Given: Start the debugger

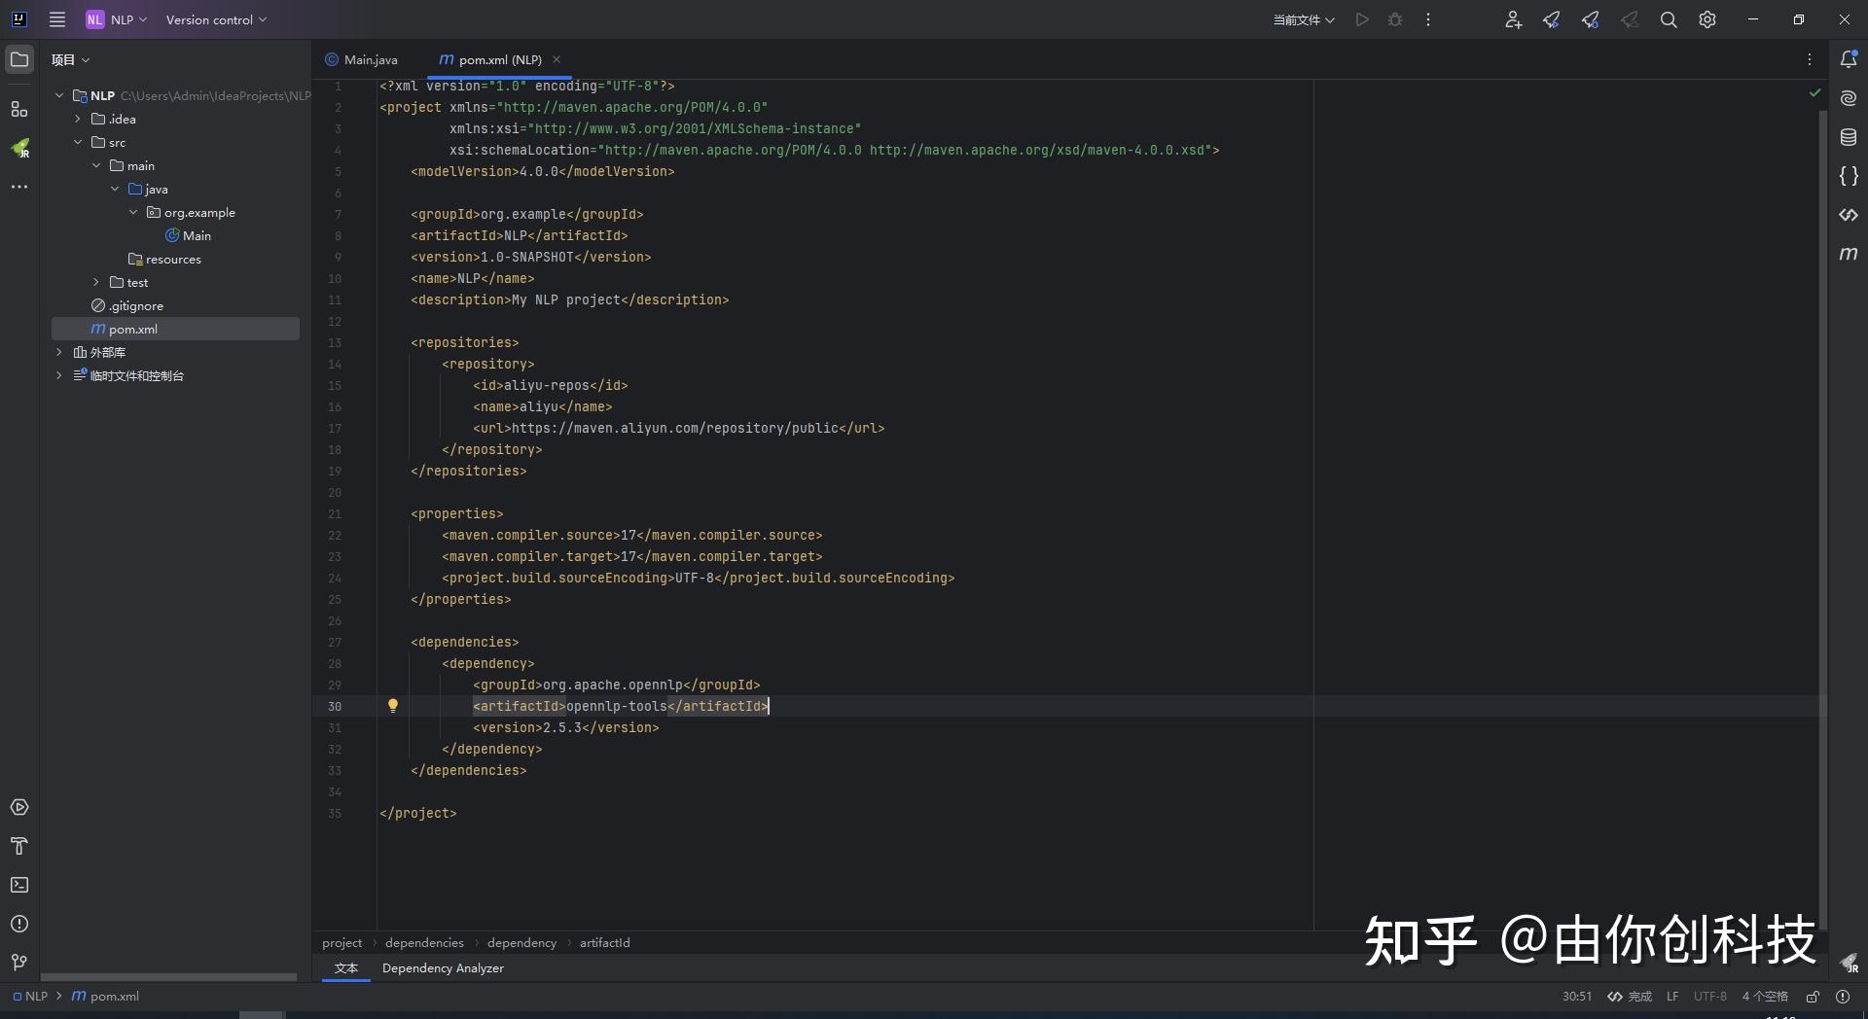Looking at the screenshot, I should [1395, 19].
